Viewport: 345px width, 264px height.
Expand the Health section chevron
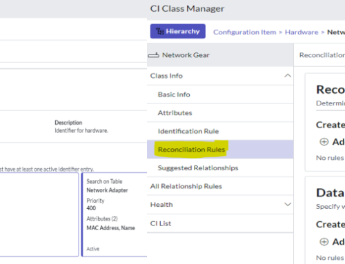(288, 204)
